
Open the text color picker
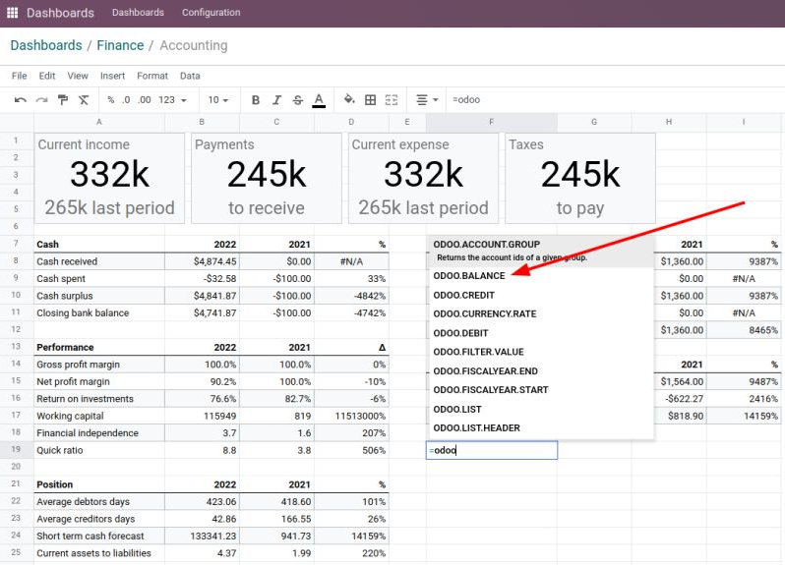(x=319, y=100)
